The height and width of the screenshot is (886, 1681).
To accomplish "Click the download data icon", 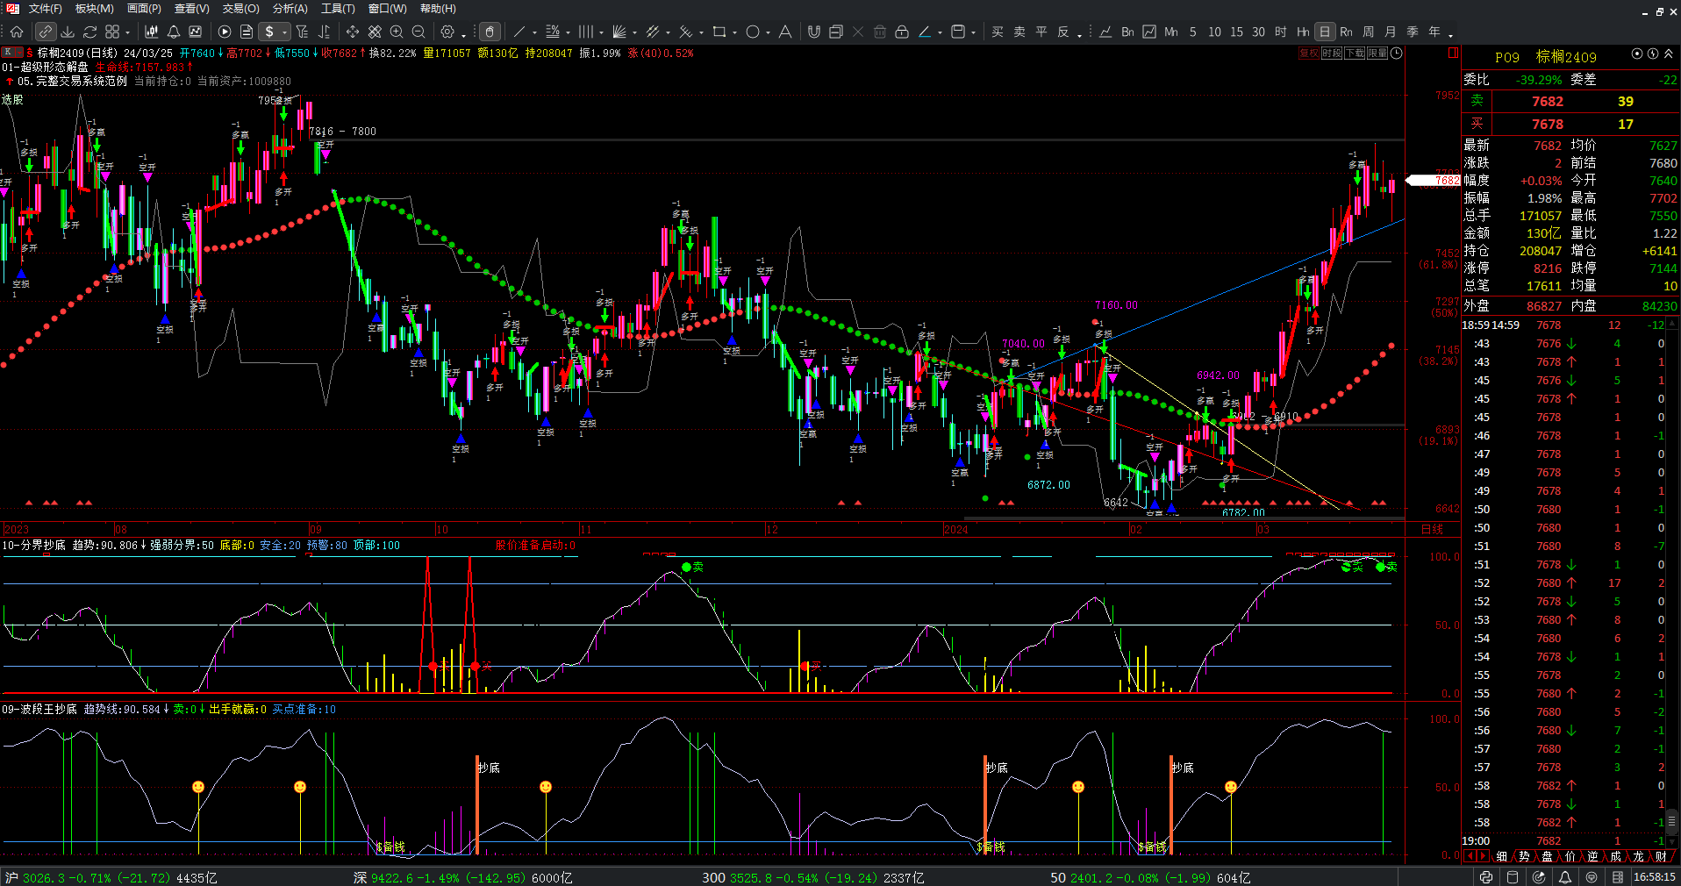I will pos(68,32).
